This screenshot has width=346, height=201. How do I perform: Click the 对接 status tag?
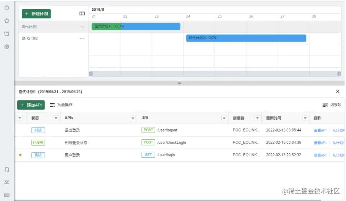point(38,130)
